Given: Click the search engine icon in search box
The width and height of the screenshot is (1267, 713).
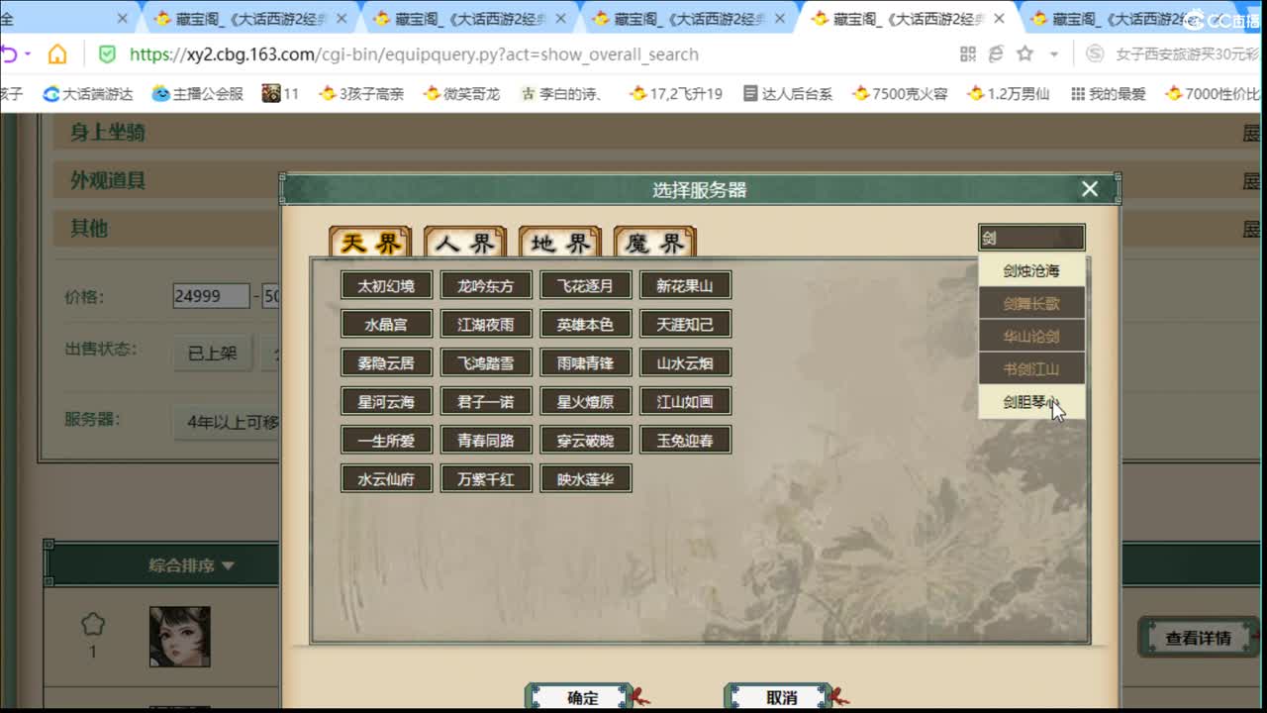Looking at the screenshot, I should pyautogui.click(x=1095, y=54).
